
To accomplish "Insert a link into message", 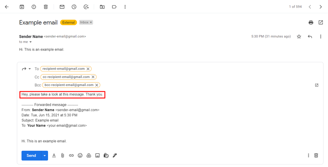I will click(71, 155).
